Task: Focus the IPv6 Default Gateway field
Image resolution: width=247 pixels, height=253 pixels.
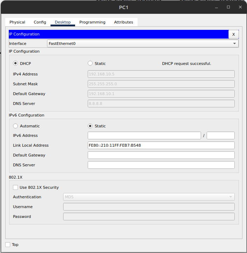Action: point(161,155)
